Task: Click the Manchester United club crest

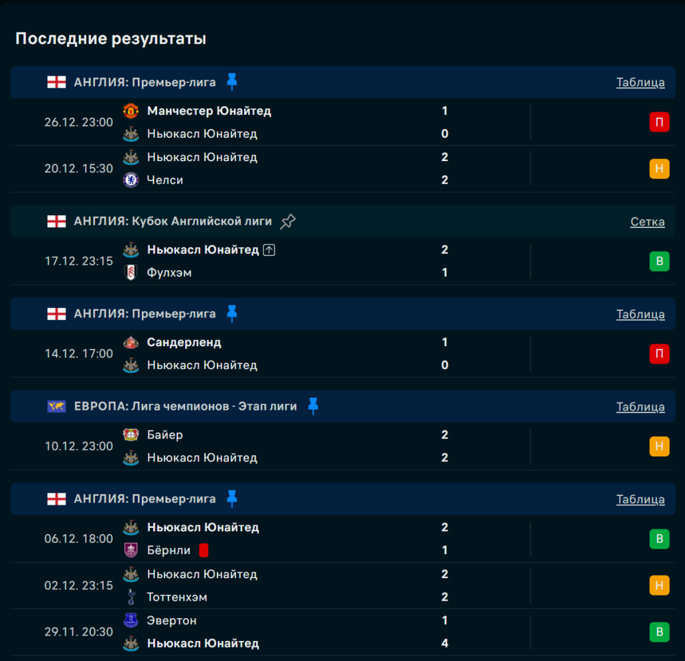Action: click(x=131, y=111)
